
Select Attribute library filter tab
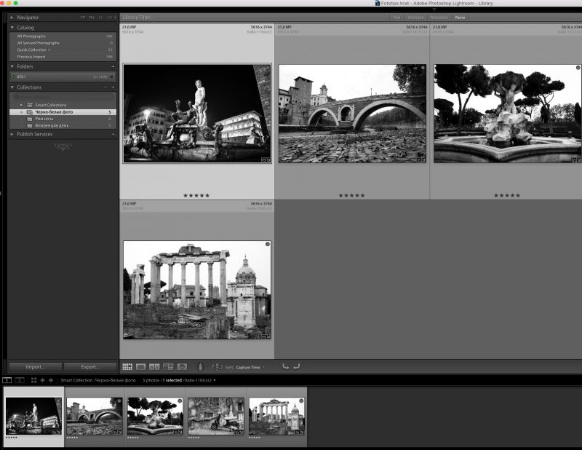[x=415, y=17]
